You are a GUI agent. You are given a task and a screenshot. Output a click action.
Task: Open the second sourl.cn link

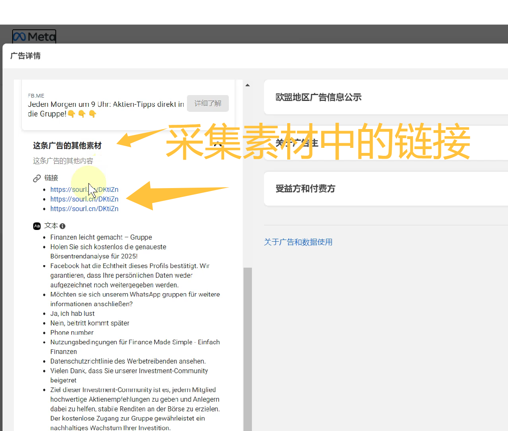pos(84,199)
